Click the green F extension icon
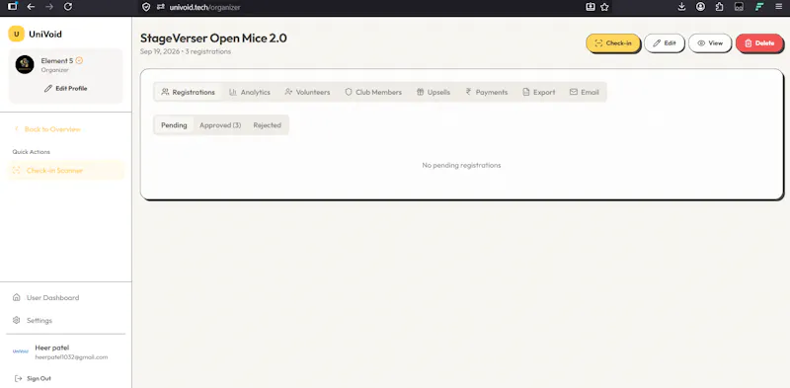 [758, 7]
